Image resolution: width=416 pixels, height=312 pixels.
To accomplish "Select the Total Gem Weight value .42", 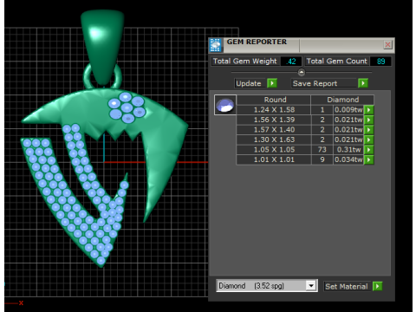I will pos(291,62).
